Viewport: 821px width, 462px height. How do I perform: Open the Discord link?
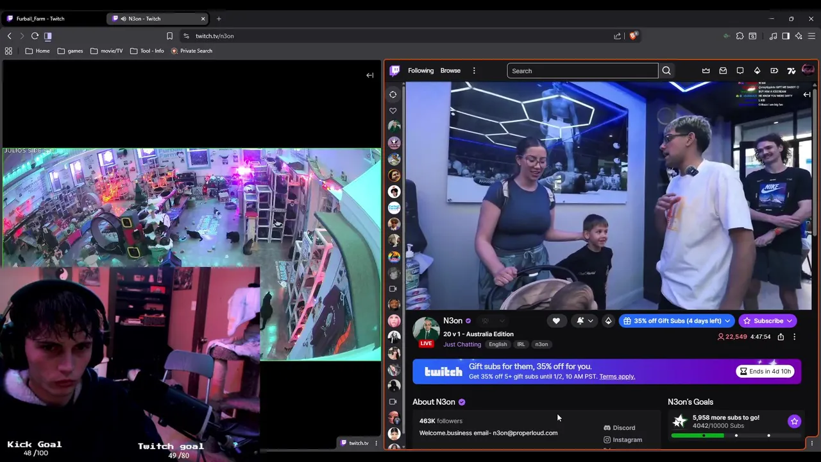click(x=619, y=428)
